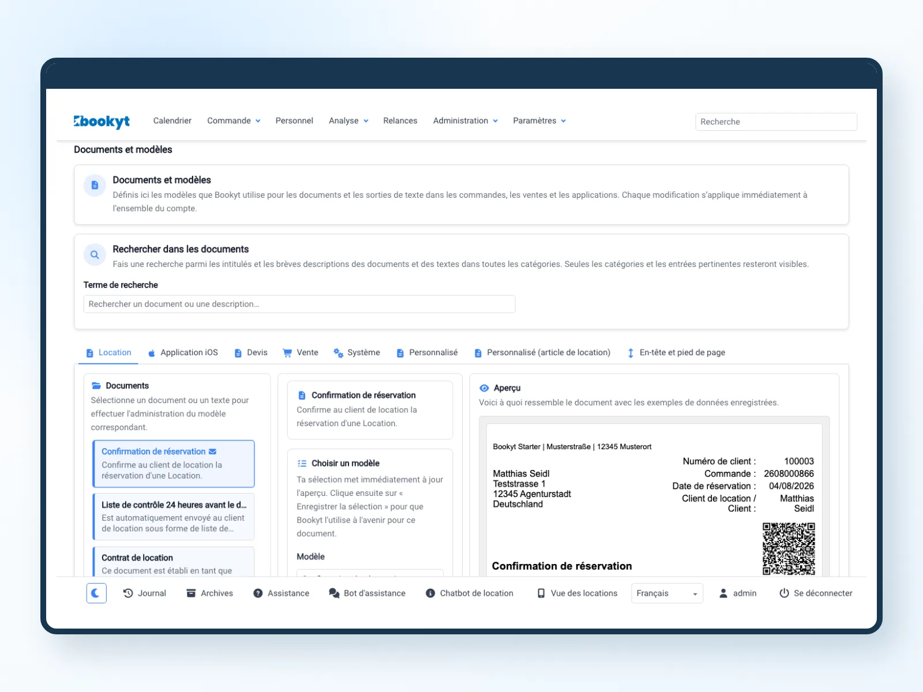Open the Journal history icon

128,593
